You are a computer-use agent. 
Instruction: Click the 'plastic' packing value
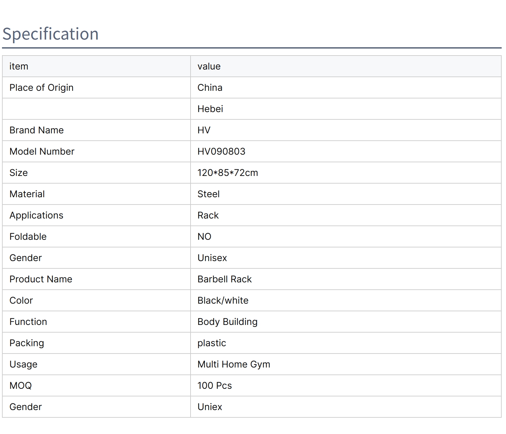(x=212, y=343)
